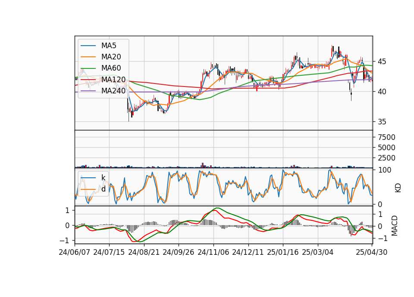Click the blue MA5 line swatch in legend

pyautogui.click(x=88, y=46)
